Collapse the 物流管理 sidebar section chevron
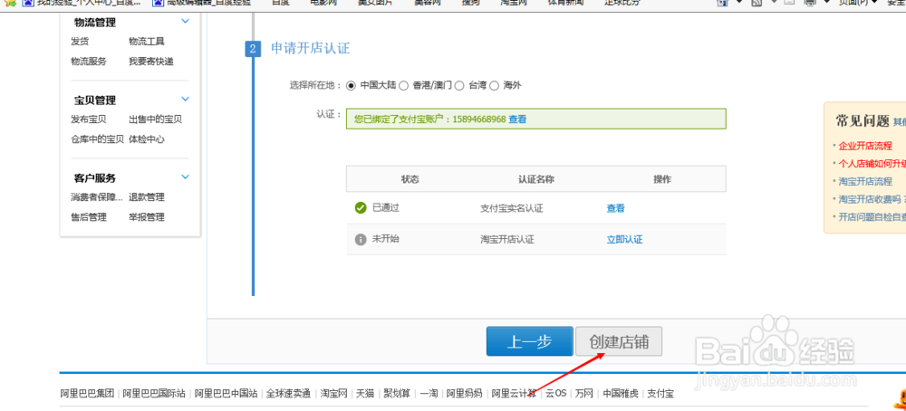 [185, 22]
